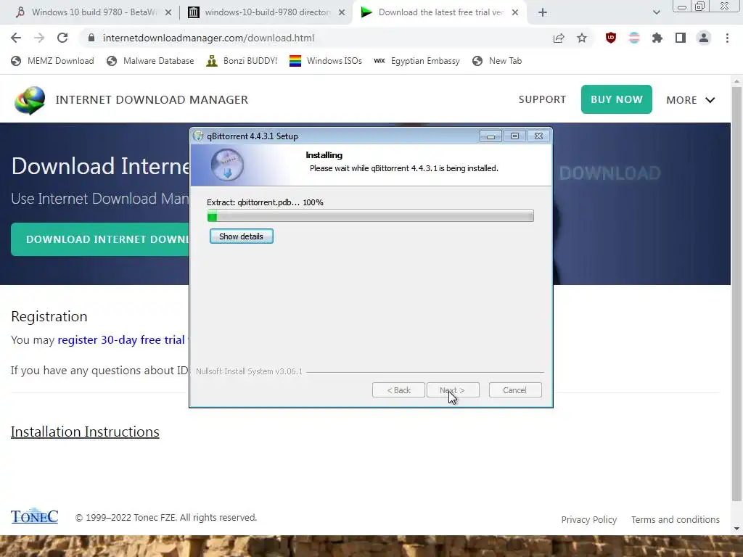Open the SUPPORT page
The image size is (743, 557).
click(542, 99)
